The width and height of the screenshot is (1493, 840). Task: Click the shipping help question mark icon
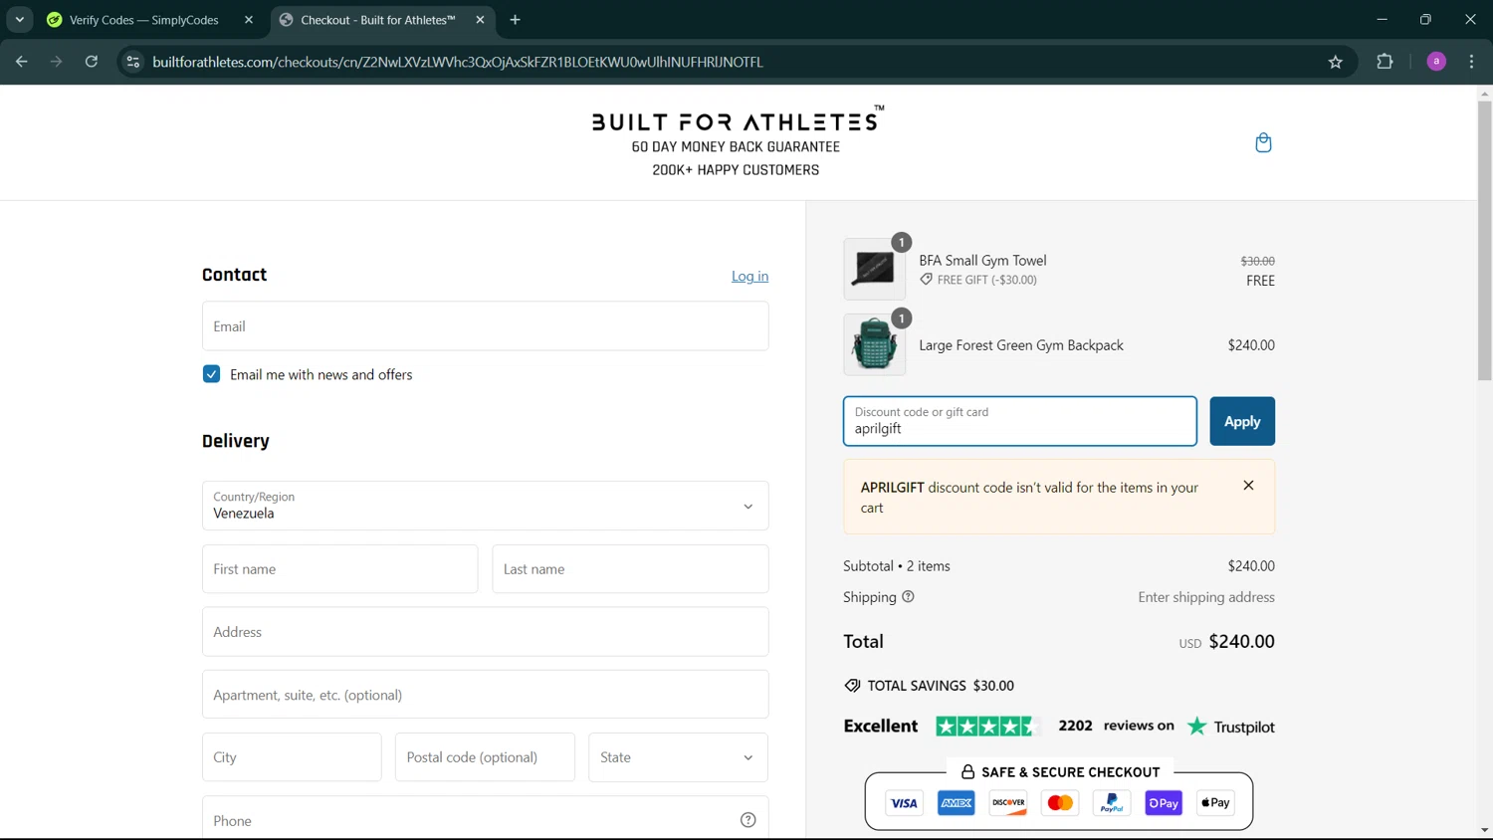coord(908,597)
